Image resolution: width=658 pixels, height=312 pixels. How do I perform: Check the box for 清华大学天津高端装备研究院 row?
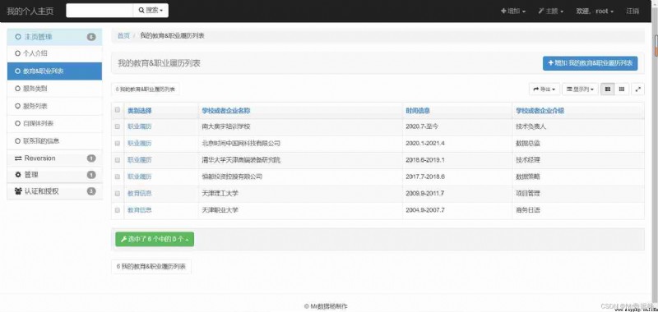coord(118,160)
